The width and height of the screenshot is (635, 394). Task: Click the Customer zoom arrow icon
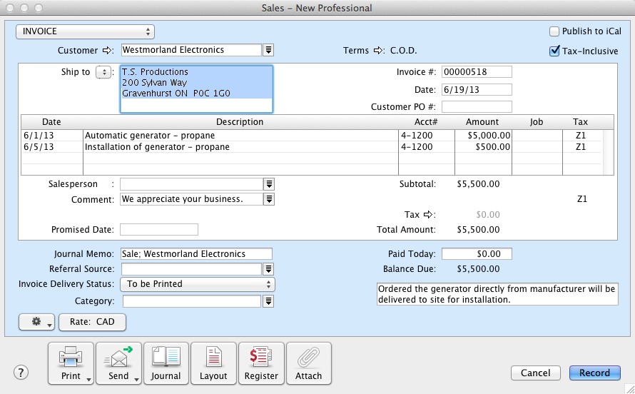pyautogui.click(x=108, y=50)
